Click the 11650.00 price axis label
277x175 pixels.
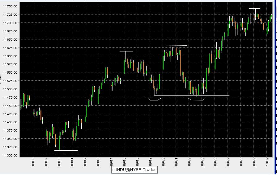10,39
